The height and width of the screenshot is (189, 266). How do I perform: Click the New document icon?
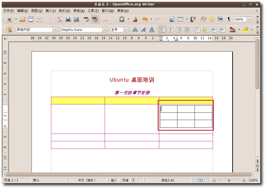click(x=10, y=19)
